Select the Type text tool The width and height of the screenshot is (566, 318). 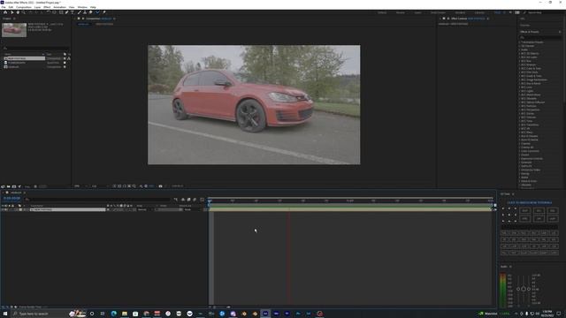pyautogui.click(x=73, y=12)
